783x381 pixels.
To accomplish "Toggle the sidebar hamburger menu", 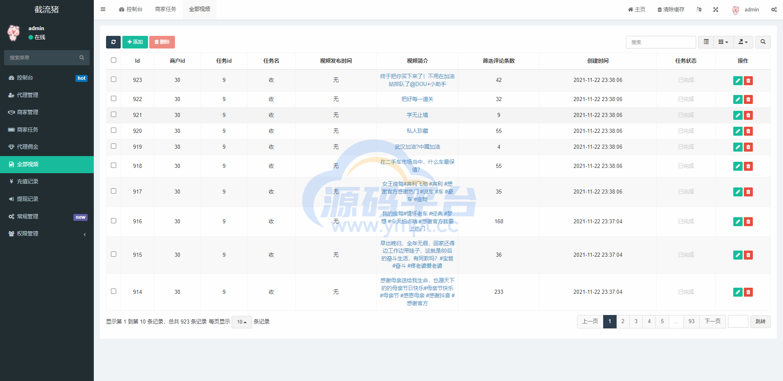I will pos(103,9).
